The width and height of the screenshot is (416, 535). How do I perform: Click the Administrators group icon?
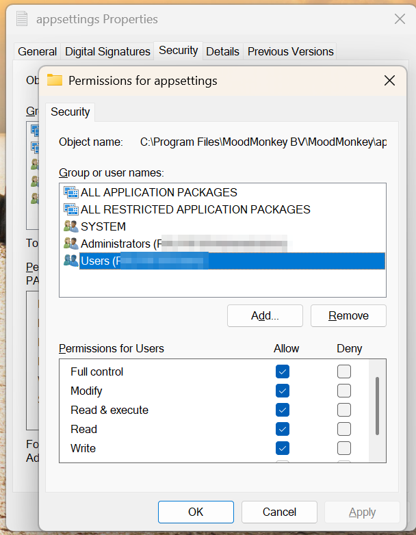(x=71, y=244)
